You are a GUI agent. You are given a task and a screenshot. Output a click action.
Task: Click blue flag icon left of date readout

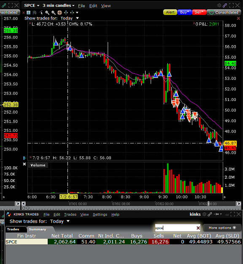click(x=24, y=158)
